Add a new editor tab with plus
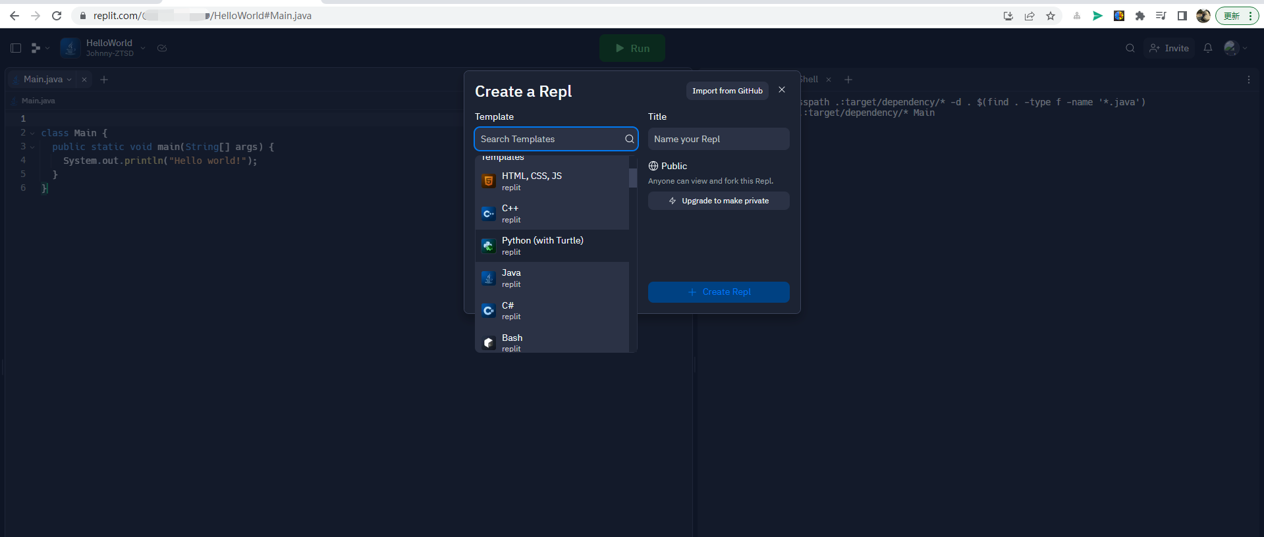The image size is (1264, 537). pyautogui.click(x=104, y=80)
